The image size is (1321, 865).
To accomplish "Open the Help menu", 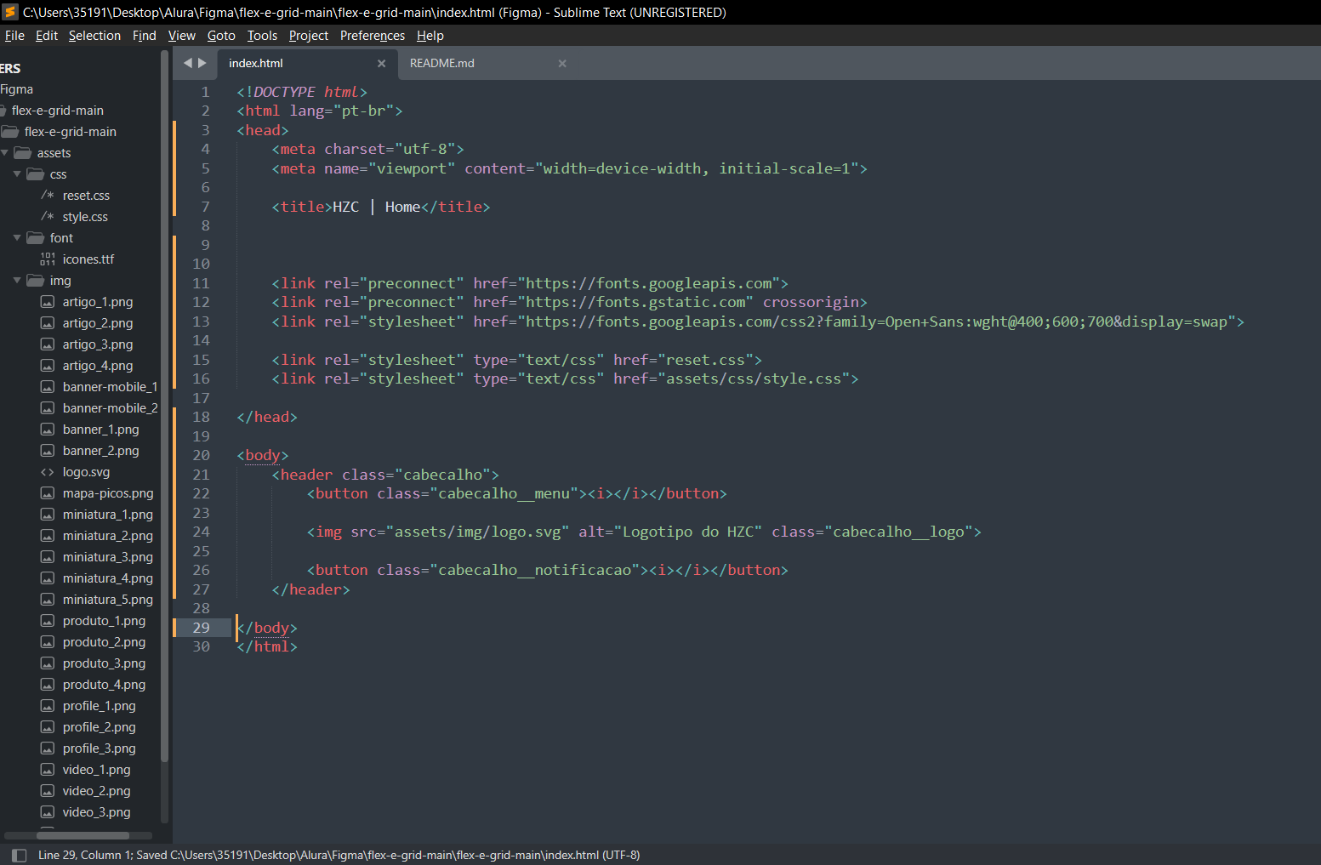I will pos(430,36).
